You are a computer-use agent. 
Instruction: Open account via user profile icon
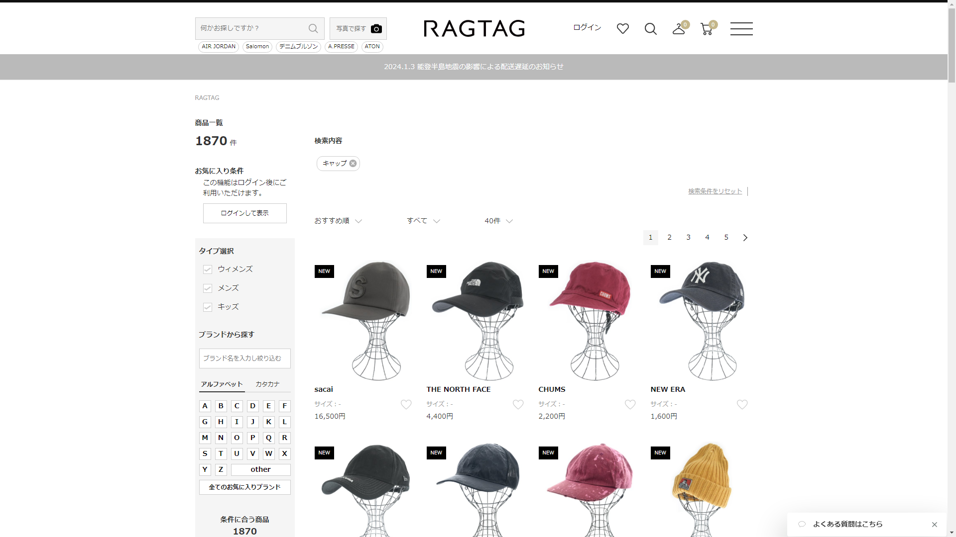click(x=679, y=29)
